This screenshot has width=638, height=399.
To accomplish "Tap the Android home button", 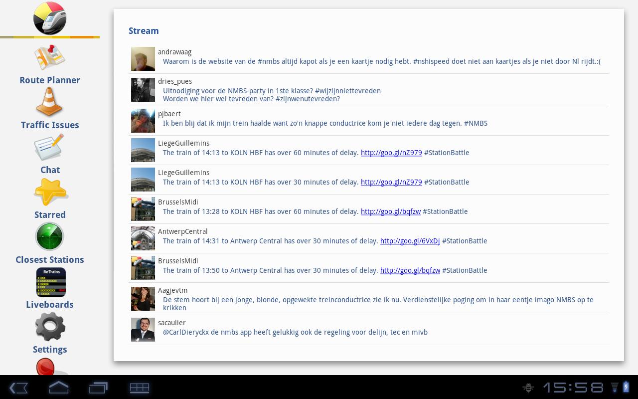I will 58,388.
